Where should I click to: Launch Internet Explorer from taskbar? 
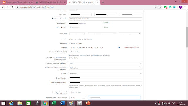click(x=11, y=103)
